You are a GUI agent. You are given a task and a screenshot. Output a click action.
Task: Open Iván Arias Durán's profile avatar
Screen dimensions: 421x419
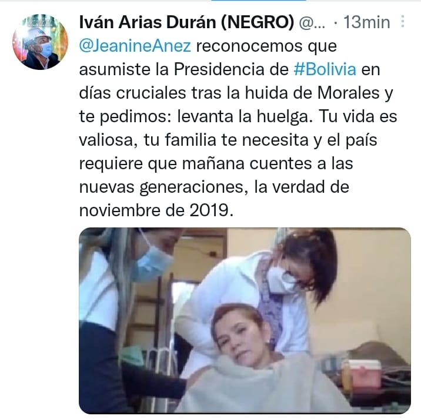pos(40,42)
